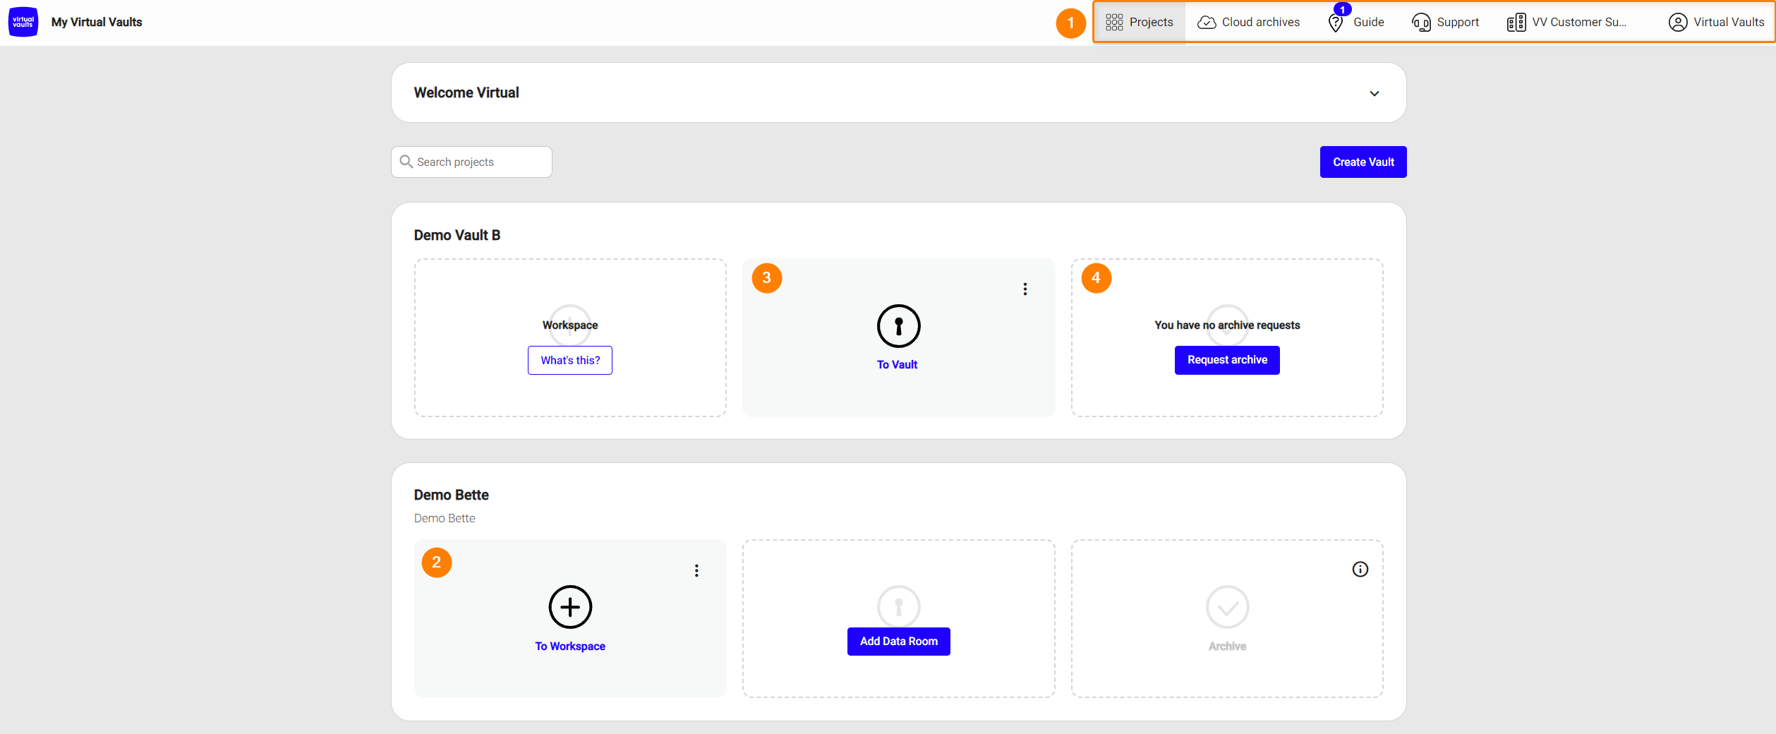
Task: Click the Support headset icon
Action: point(1420,23)
